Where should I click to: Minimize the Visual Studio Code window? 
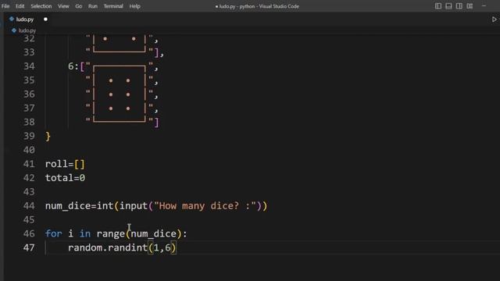(x=484, y=5)
